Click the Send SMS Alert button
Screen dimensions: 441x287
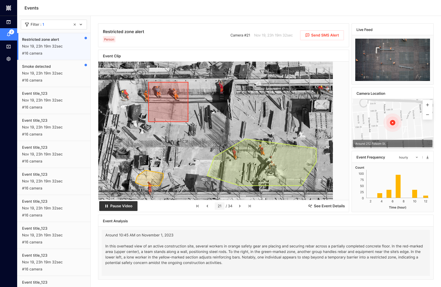pos(322,35)
